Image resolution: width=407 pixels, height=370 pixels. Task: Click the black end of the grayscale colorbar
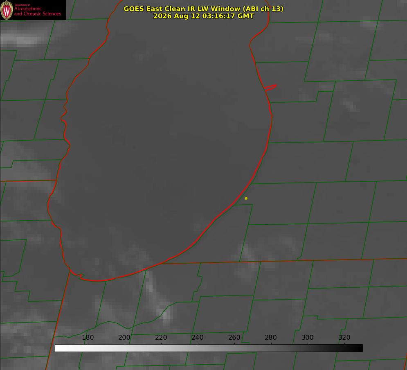[x=360, y=348]
